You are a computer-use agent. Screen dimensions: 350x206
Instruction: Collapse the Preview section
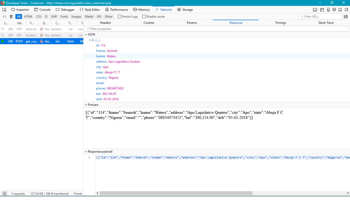86,105
